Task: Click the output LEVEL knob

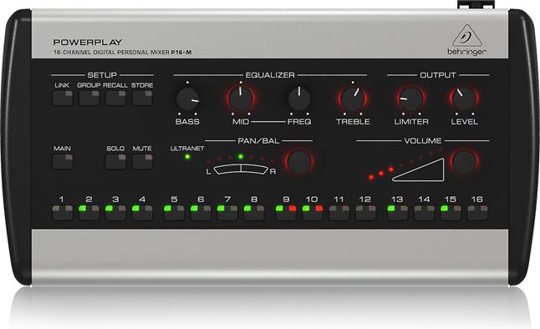Action: (464, 99)
